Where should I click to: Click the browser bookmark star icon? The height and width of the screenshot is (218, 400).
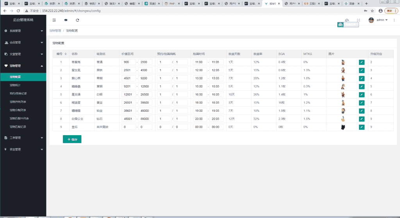click(x=372, y=11)
